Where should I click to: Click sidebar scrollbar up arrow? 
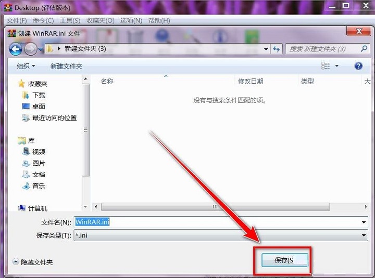pos(86,79)
